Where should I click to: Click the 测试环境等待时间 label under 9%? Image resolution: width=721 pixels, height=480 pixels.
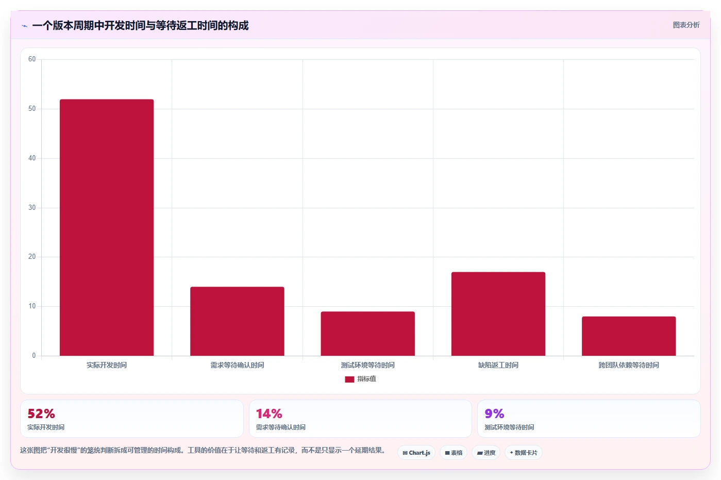pyautogui.click(x=509, y=427)
